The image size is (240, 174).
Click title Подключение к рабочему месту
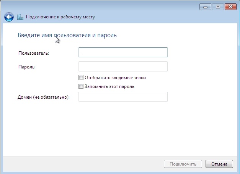point(60,17)
